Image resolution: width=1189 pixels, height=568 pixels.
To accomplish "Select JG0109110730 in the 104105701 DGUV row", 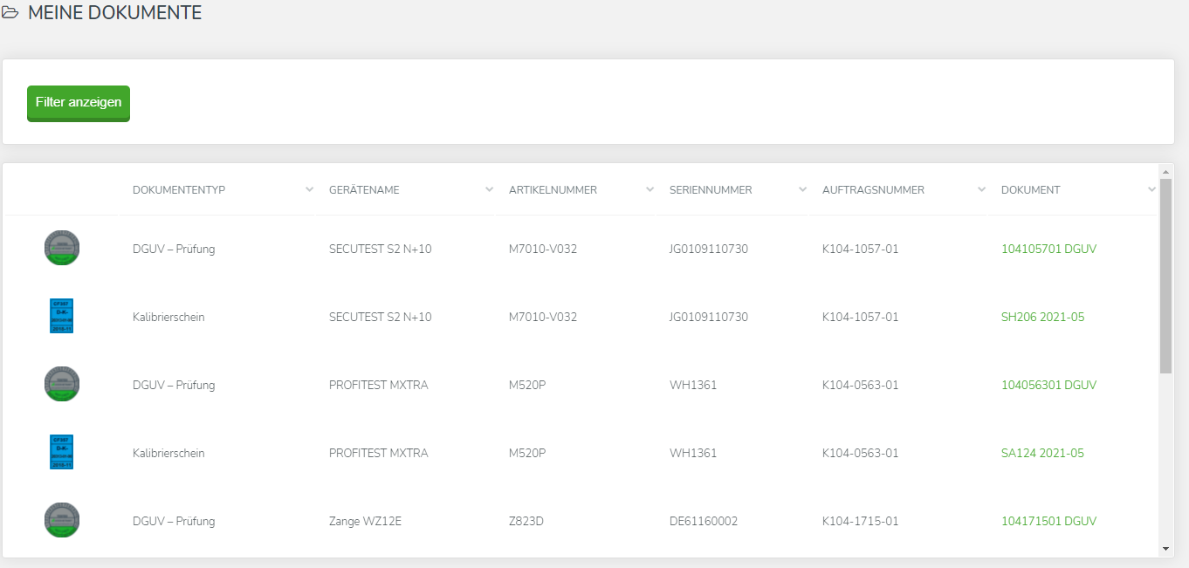I will [709, 249].
